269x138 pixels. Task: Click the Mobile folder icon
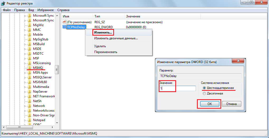click(30, 35)
